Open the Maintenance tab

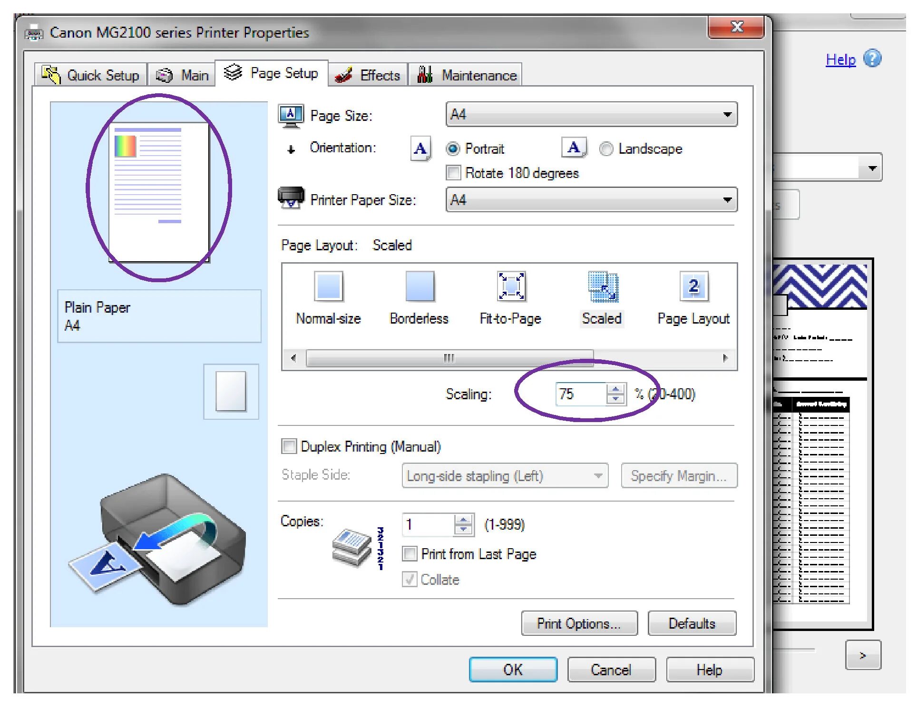click(x=466, y=75)
